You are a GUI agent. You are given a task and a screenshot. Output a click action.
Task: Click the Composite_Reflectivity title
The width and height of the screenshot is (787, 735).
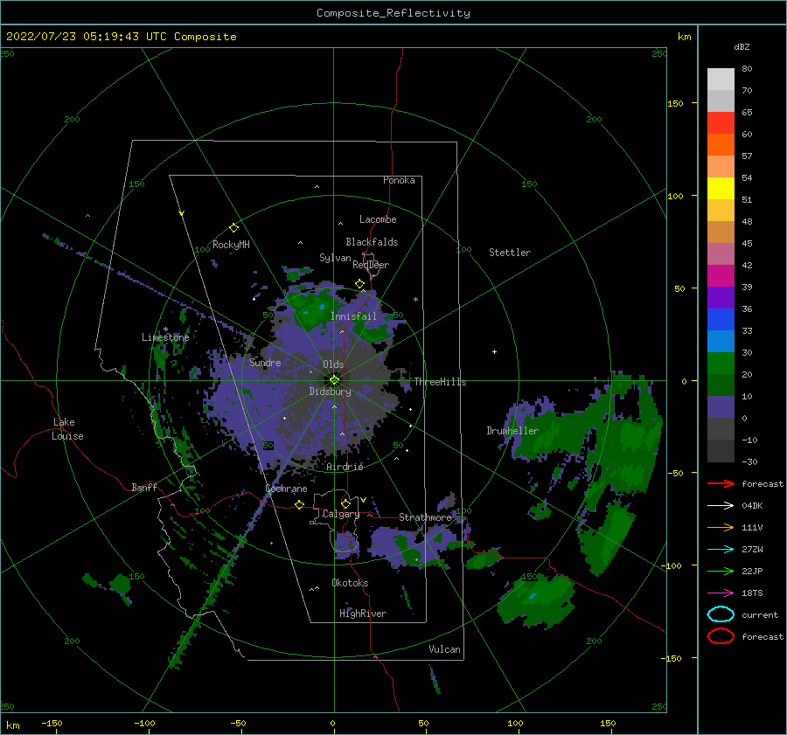[x=393, y=13]
